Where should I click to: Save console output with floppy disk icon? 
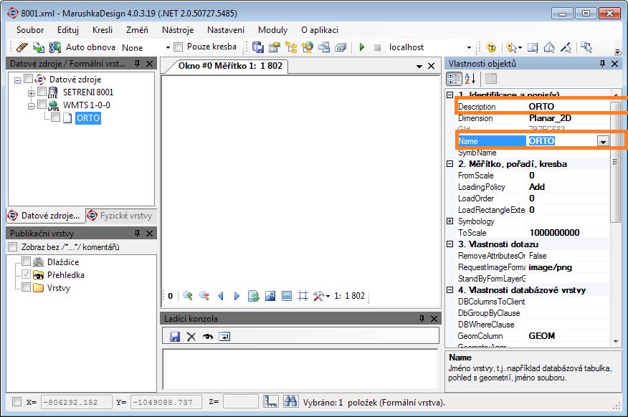click(x=175, y=337)
